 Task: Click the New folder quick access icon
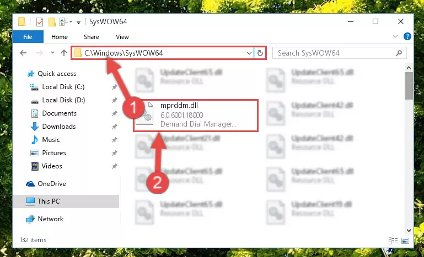52,22
